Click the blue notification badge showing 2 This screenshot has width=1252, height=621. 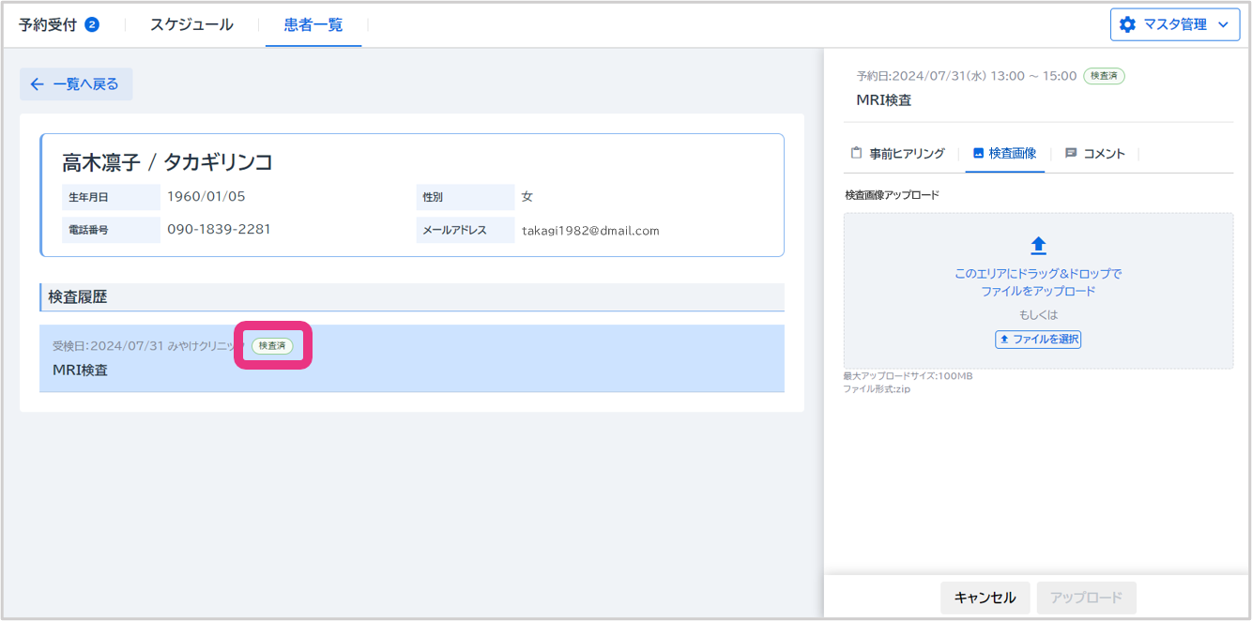click(x=92, y=25)
